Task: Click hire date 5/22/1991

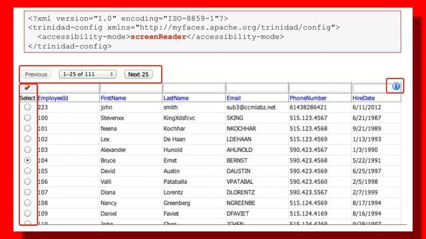Action: [367, 161]
